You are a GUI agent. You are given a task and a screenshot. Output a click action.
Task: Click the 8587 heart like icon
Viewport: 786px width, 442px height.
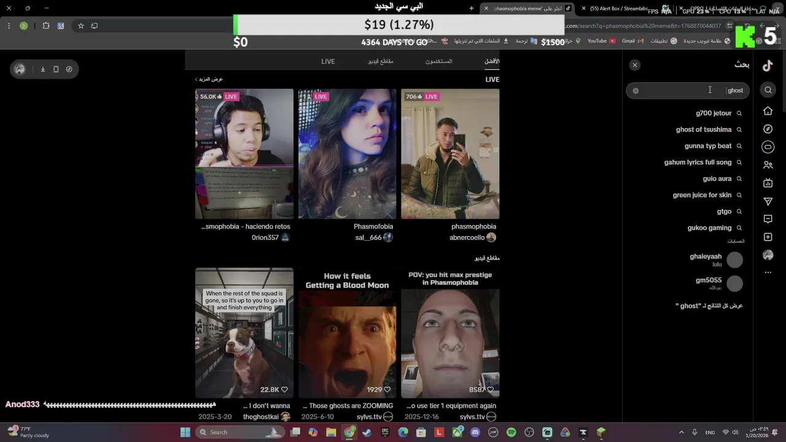(490, 390)
